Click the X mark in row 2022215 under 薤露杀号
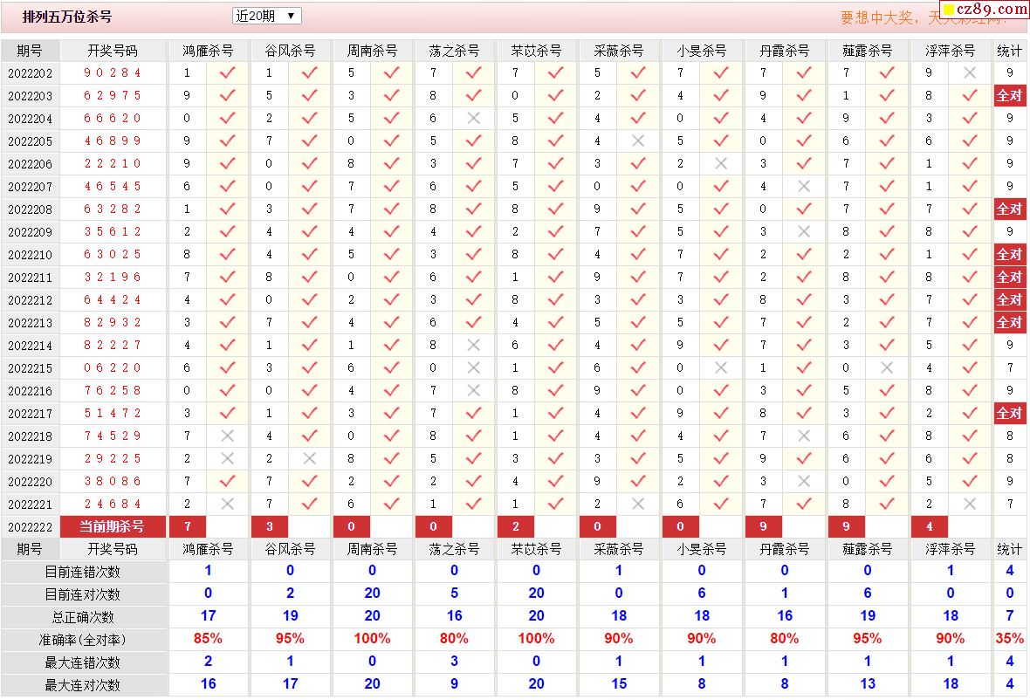The height and width of the screenshot is (700, 1030). [887, 367]
